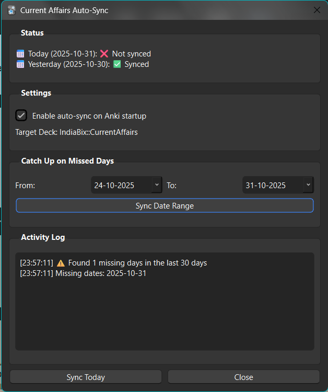This screenshot has height=392, width=328.
Task: Toggle Enable auto-sync on Anki startup checkbox
Action: (21, 116)
